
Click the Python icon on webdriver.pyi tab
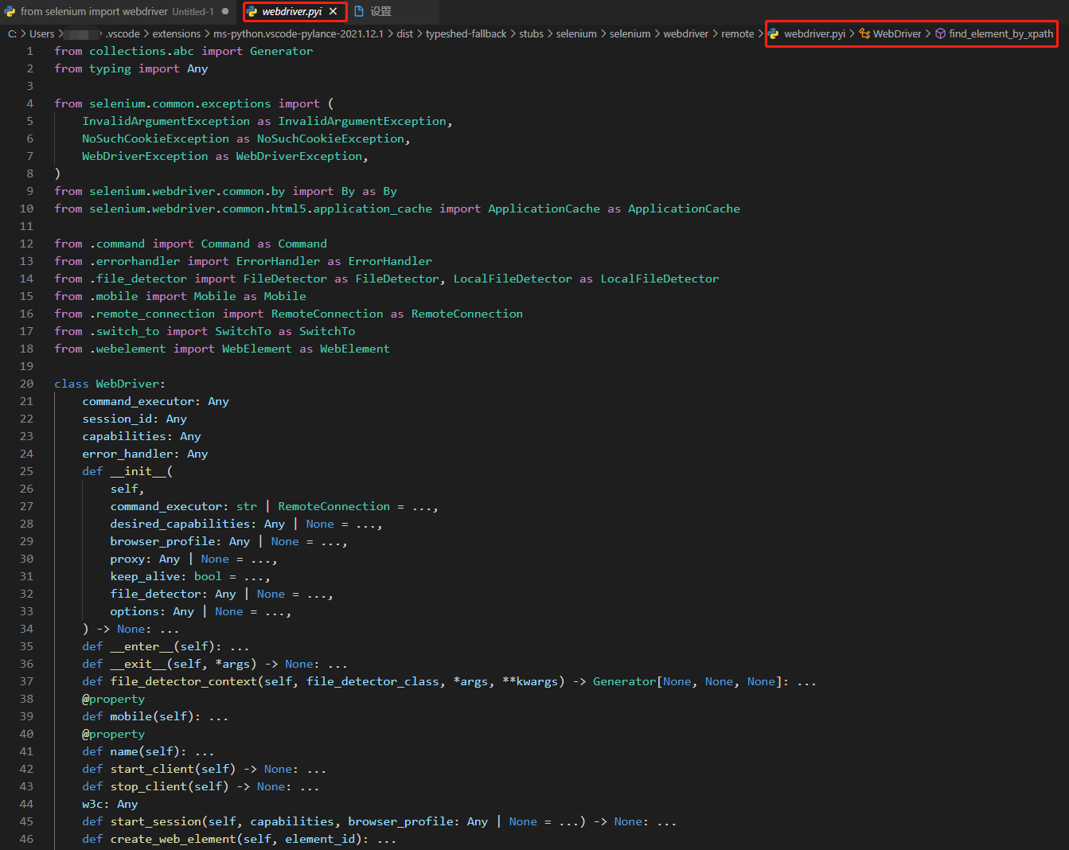[252, 11]
